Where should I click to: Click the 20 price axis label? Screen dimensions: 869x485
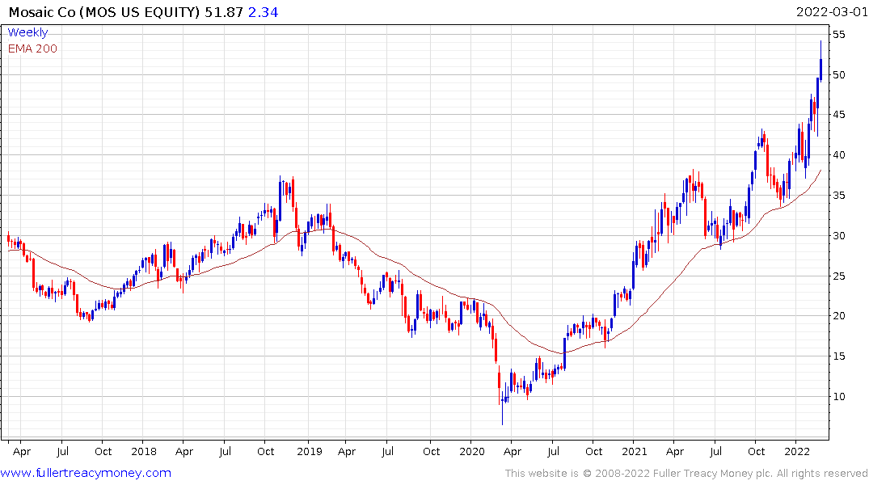[838, 316]
